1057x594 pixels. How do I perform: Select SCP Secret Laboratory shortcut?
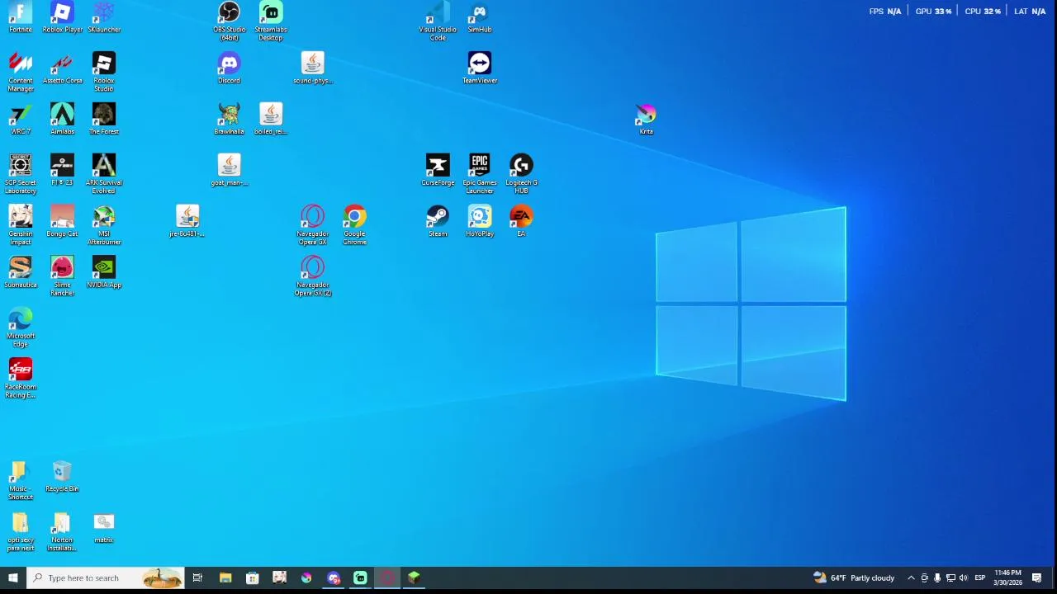pos(20,175)
